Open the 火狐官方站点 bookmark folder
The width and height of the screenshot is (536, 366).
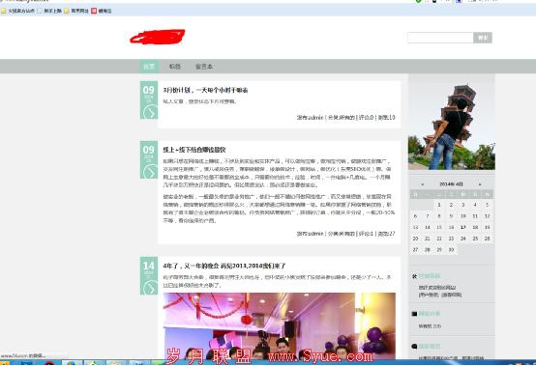point(17,11)
